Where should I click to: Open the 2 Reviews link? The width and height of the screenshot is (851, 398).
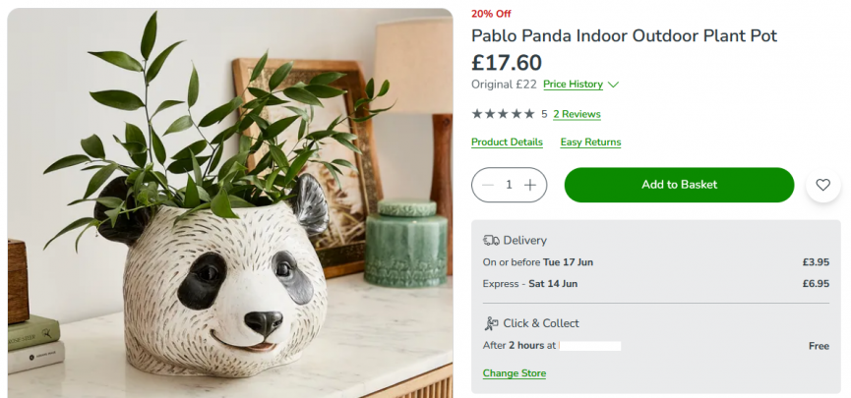click(577, 114)
